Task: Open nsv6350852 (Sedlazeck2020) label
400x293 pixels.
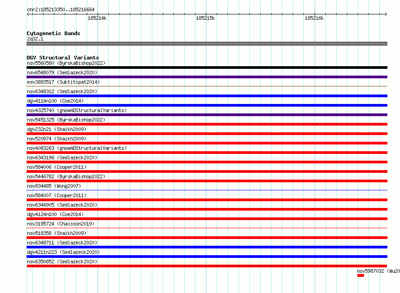Action: (62, 261)
